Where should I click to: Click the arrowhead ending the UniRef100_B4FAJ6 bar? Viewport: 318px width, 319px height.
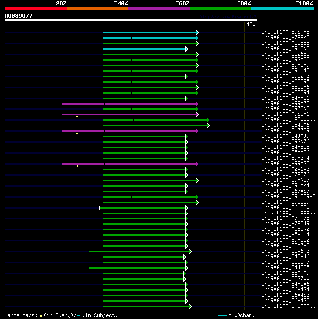(x=185, y=257)
